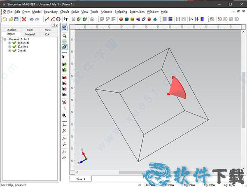The image size is (247, 187).
Task: Toggle the Block#1 green check mark
Action: click(x=14, y=47)
